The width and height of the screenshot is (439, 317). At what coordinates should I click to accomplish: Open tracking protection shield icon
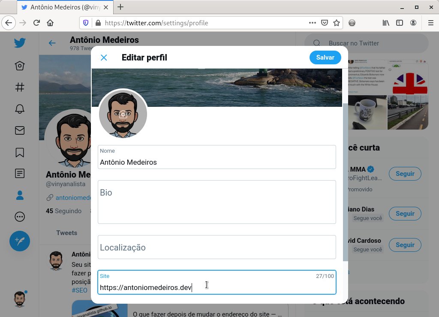(86, 23)
